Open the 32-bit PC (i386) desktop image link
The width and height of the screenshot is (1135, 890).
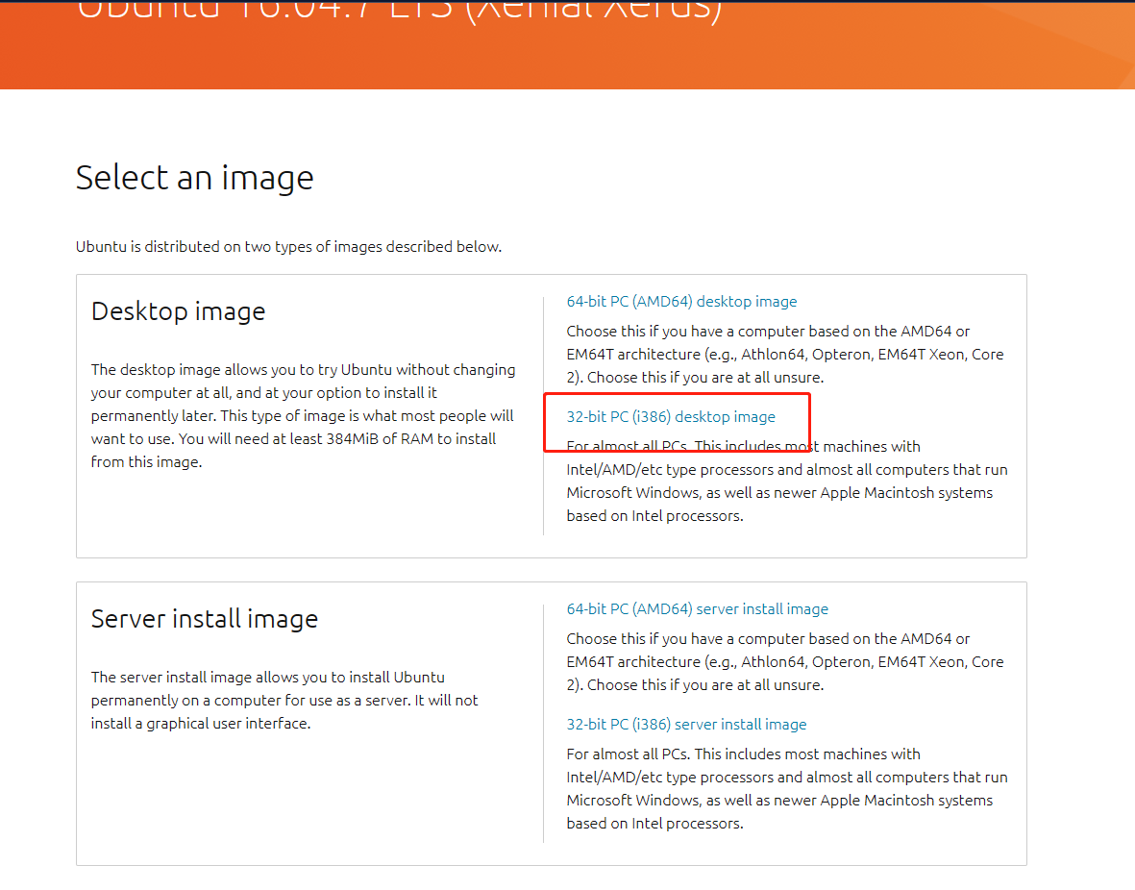(670, 416)
